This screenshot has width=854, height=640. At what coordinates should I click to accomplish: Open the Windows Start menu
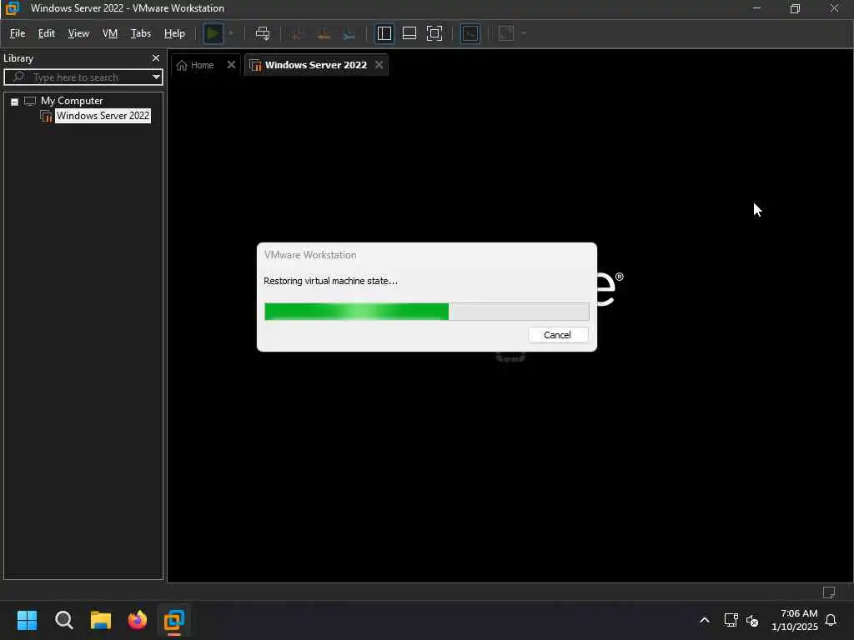click(27, 620)
